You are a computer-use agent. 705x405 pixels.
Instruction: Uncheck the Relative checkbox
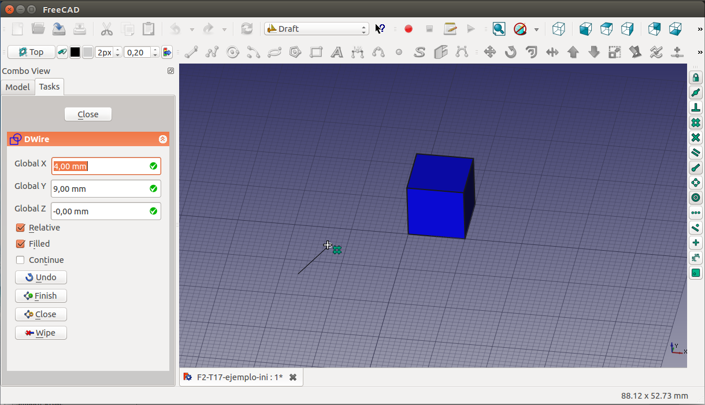21,228
